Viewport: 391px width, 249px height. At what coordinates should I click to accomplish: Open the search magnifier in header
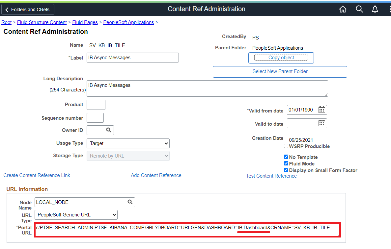359,9
